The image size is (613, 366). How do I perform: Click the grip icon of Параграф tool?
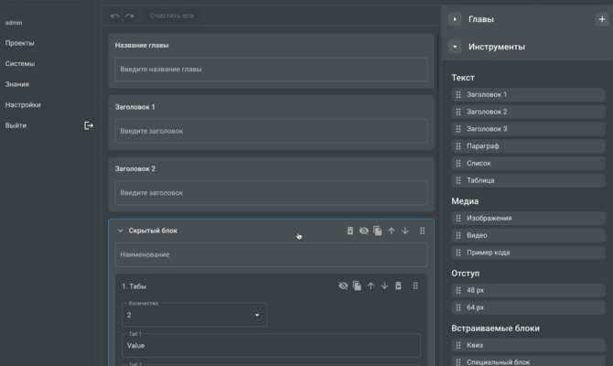458,146
